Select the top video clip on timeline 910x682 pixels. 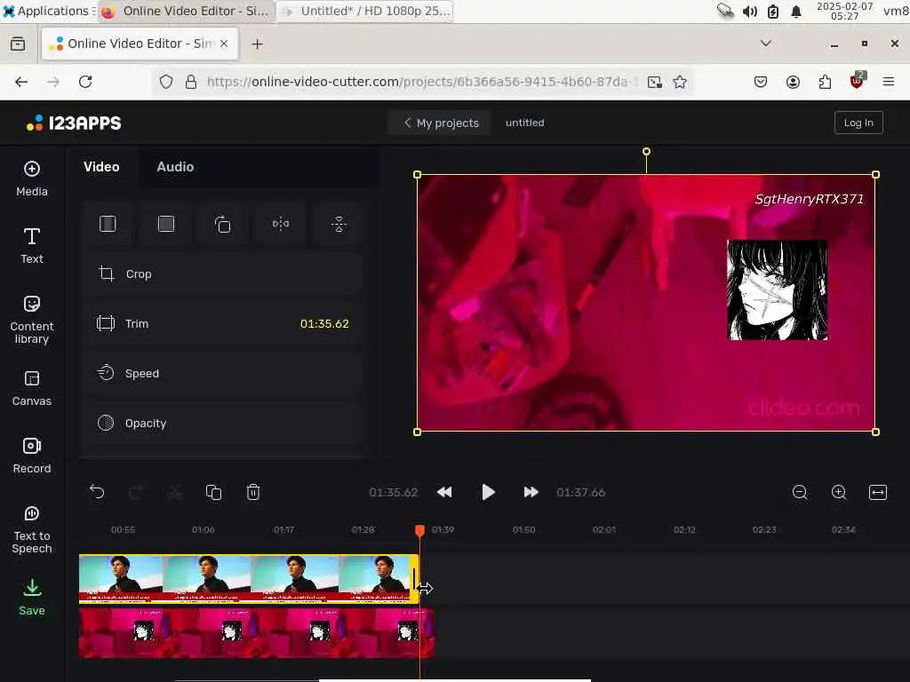[x=249, y=579]
